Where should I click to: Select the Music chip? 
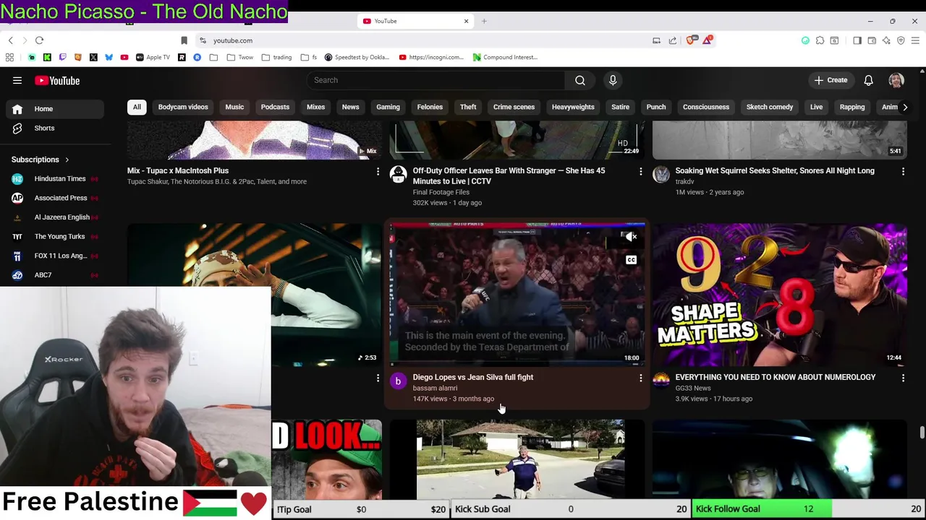point(234,107)
